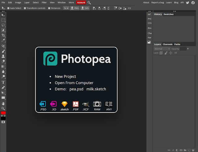The height and width of the screenshot is (152, 198).
Task: Click the new layer icon
Action: pyautogui.click(x=189, y=150)
